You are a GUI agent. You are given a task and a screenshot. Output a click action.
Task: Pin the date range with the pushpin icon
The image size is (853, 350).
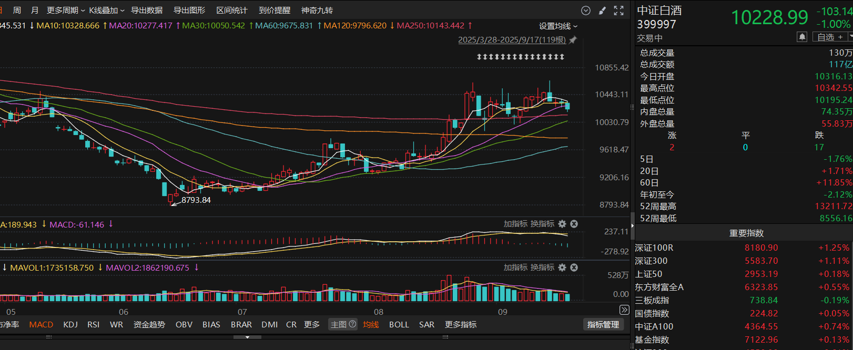pyautogui.click(x=573, y=40)
